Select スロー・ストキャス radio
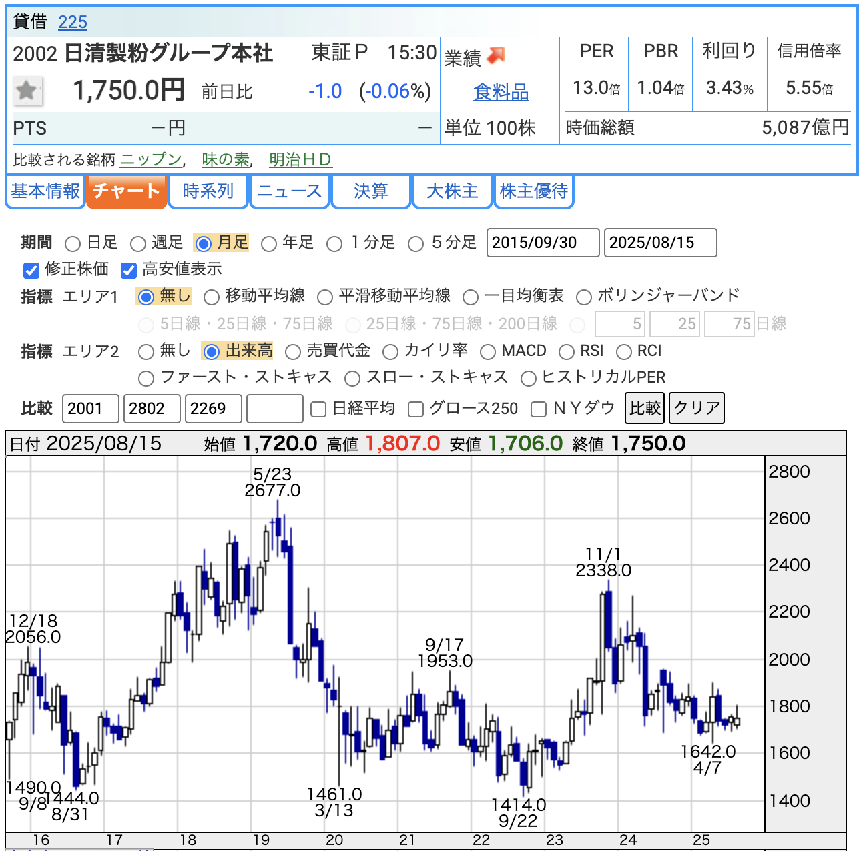Screen dimensions: 865x851 coord(352,379)
